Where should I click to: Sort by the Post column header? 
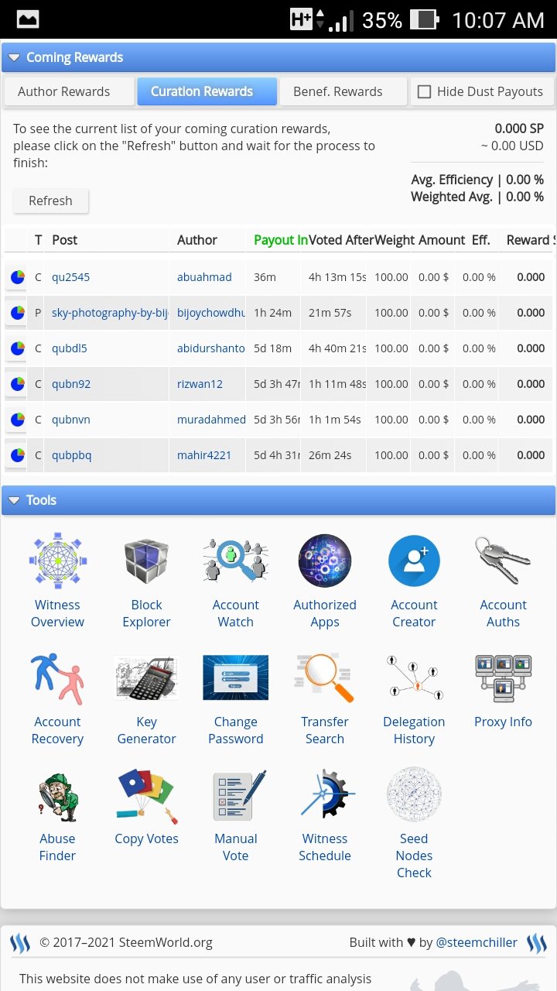tap(65, 240)
